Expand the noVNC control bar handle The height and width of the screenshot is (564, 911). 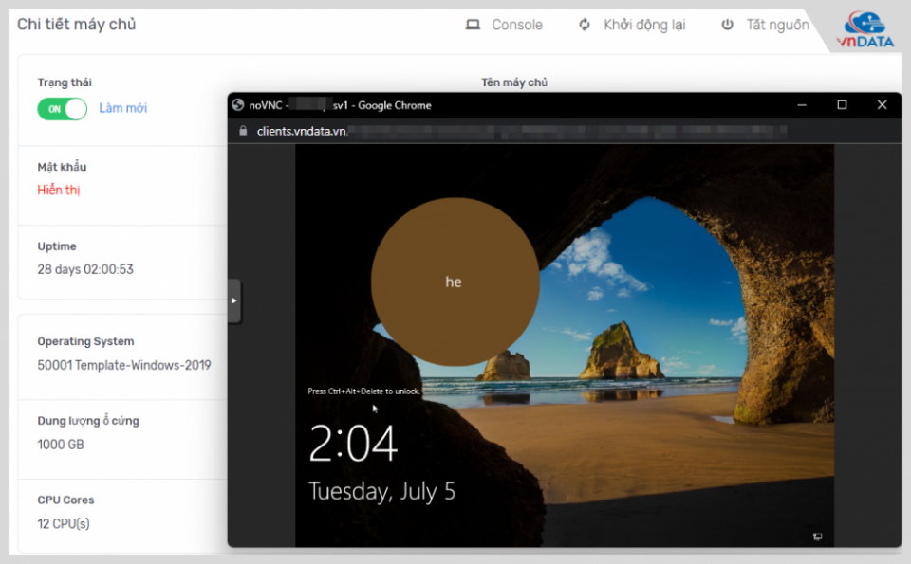(234, 301)
